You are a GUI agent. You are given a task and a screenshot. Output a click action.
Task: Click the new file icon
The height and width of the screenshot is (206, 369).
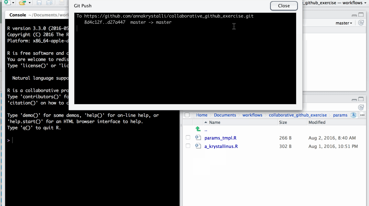pos(7,2)
